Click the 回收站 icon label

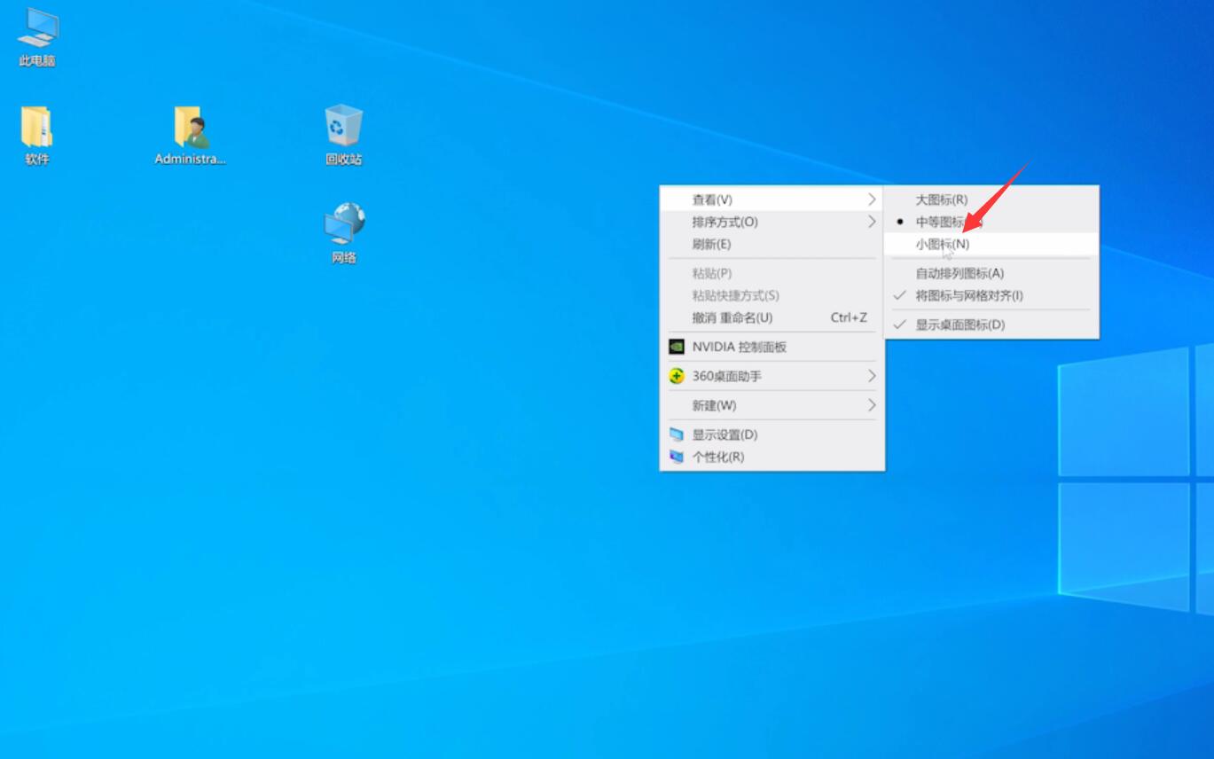344,160
